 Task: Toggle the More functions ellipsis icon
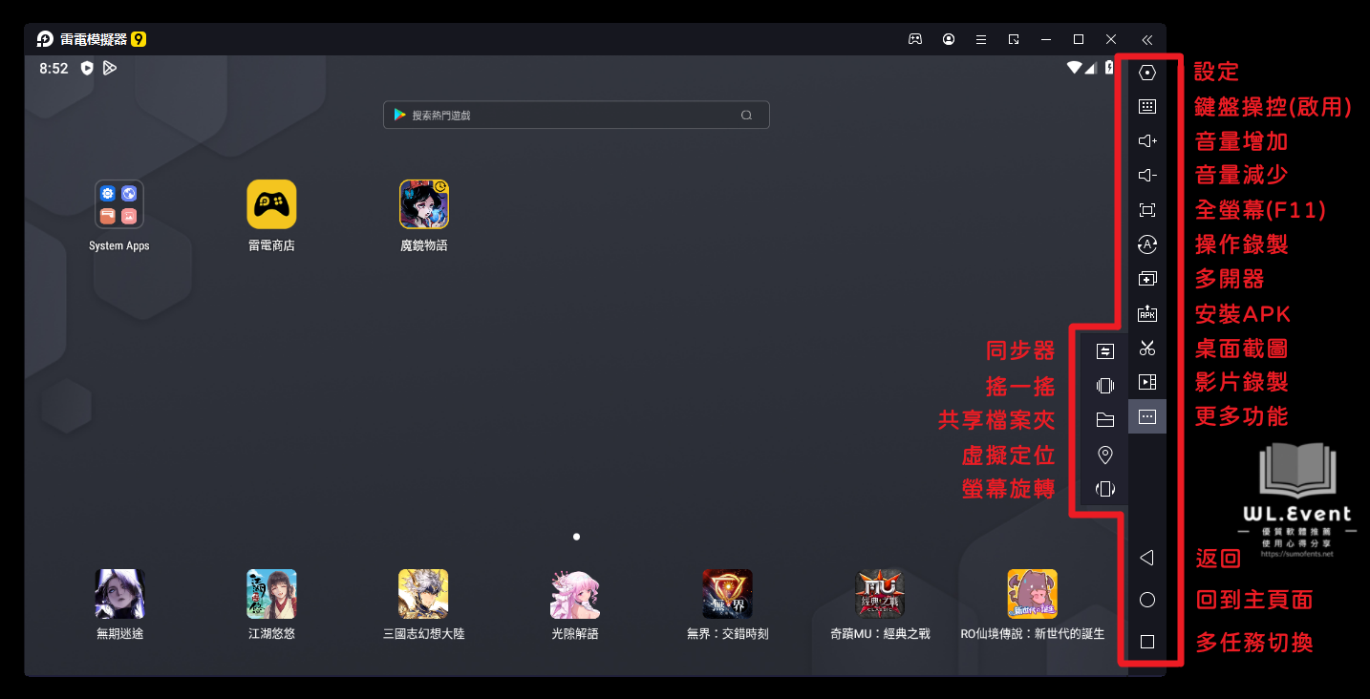point(1147,416)
